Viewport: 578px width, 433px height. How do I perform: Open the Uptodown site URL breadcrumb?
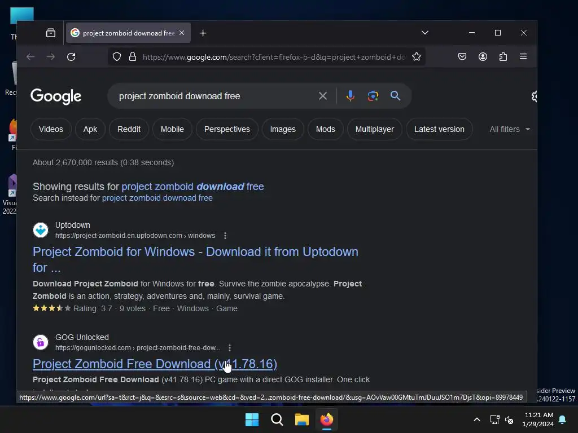click(x=135, y=236)
